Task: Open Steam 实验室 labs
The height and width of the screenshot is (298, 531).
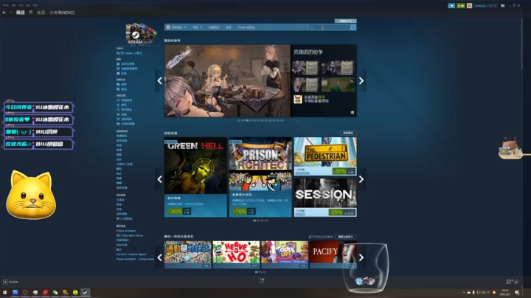Action: (246, 27)
